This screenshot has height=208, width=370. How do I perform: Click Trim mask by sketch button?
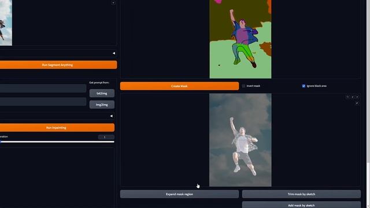301,194
